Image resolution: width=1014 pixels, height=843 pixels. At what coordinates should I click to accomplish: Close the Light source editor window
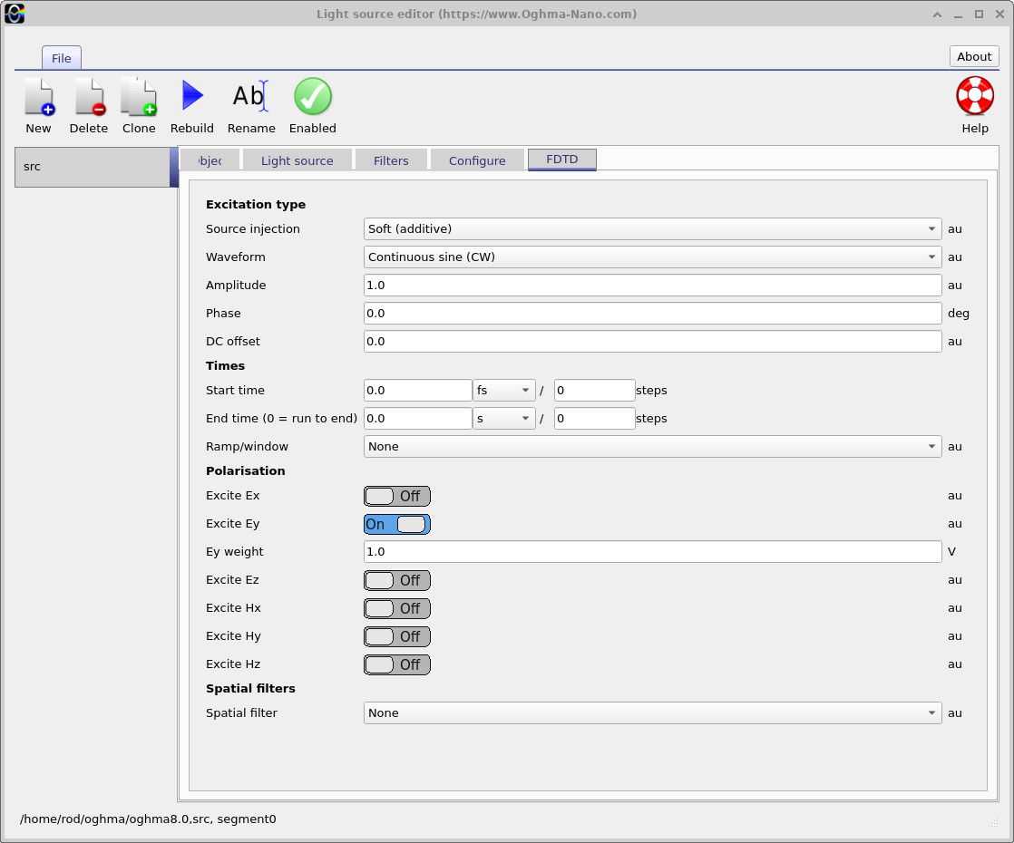pyautogui.click(x=999, y=14)
